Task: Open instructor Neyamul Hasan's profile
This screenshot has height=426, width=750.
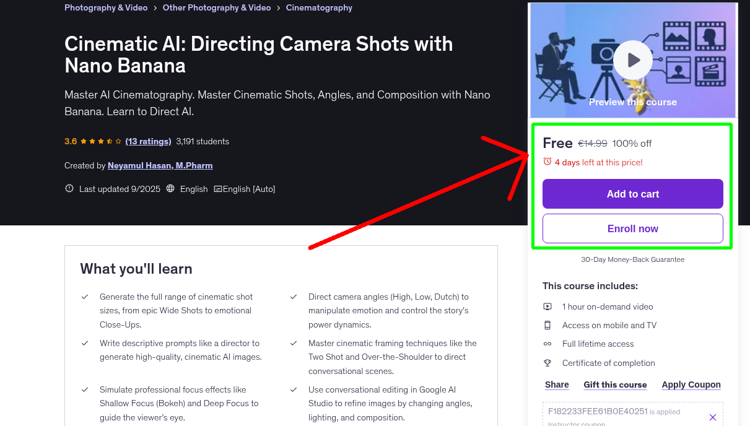Action: tap(160, 165)
